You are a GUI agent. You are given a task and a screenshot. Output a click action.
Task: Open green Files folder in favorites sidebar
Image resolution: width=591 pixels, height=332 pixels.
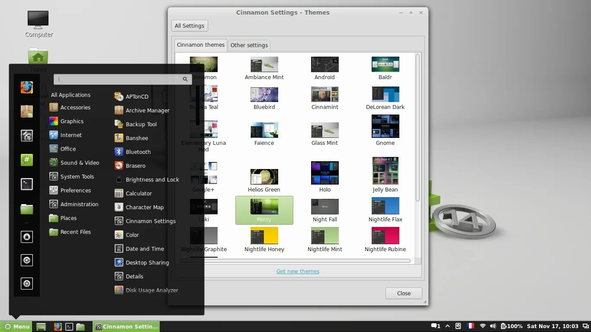27,209
